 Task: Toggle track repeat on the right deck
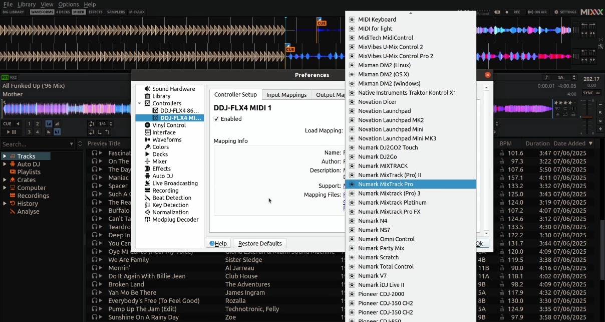click(566, 115)
